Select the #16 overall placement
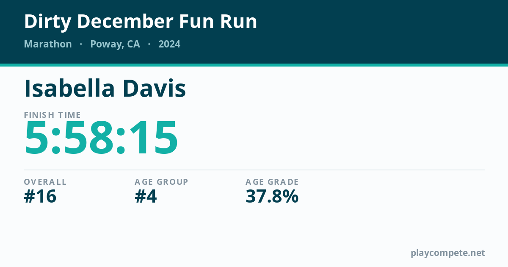The width and height of the screenshot is (508, 267). [40, 197]
